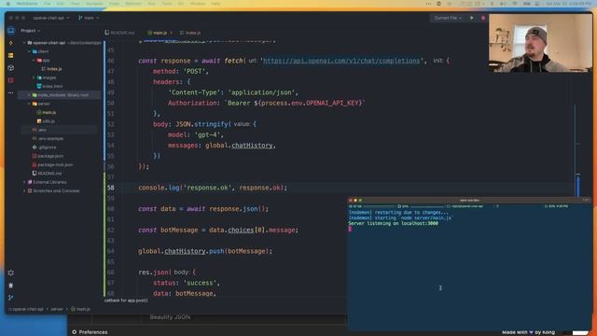This screenshot has width=597, height=336.
Task: Open More tool windows ellipsis in left stripe
Action: [10, 92]
